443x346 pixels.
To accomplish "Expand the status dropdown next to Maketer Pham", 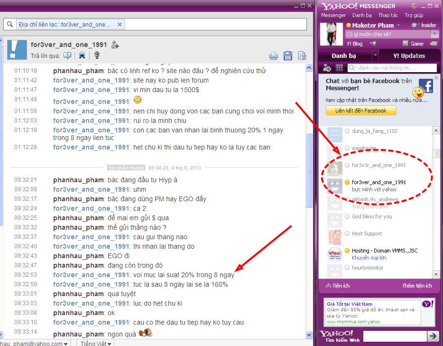I will click(x=398, y=25).
